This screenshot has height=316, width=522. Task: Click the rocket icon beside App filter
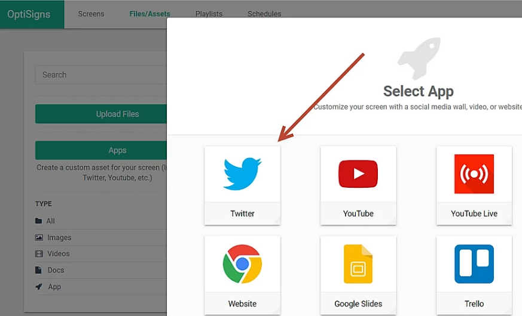tap(39, 287)
